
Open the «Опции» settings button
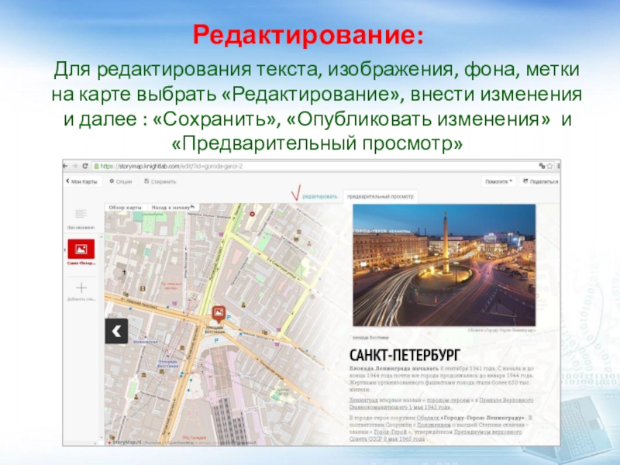point(121,181)
